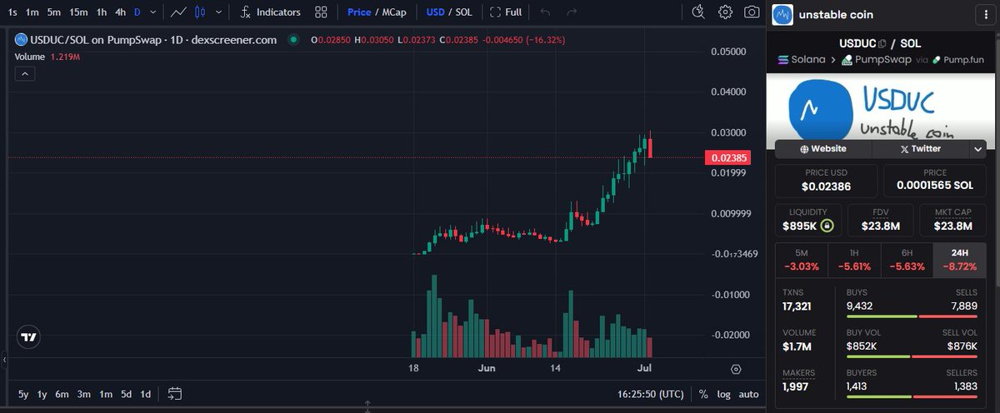Click the LIQUIDITY $895K box
This screenshot has height=413, width=1000.
point(807,219)
